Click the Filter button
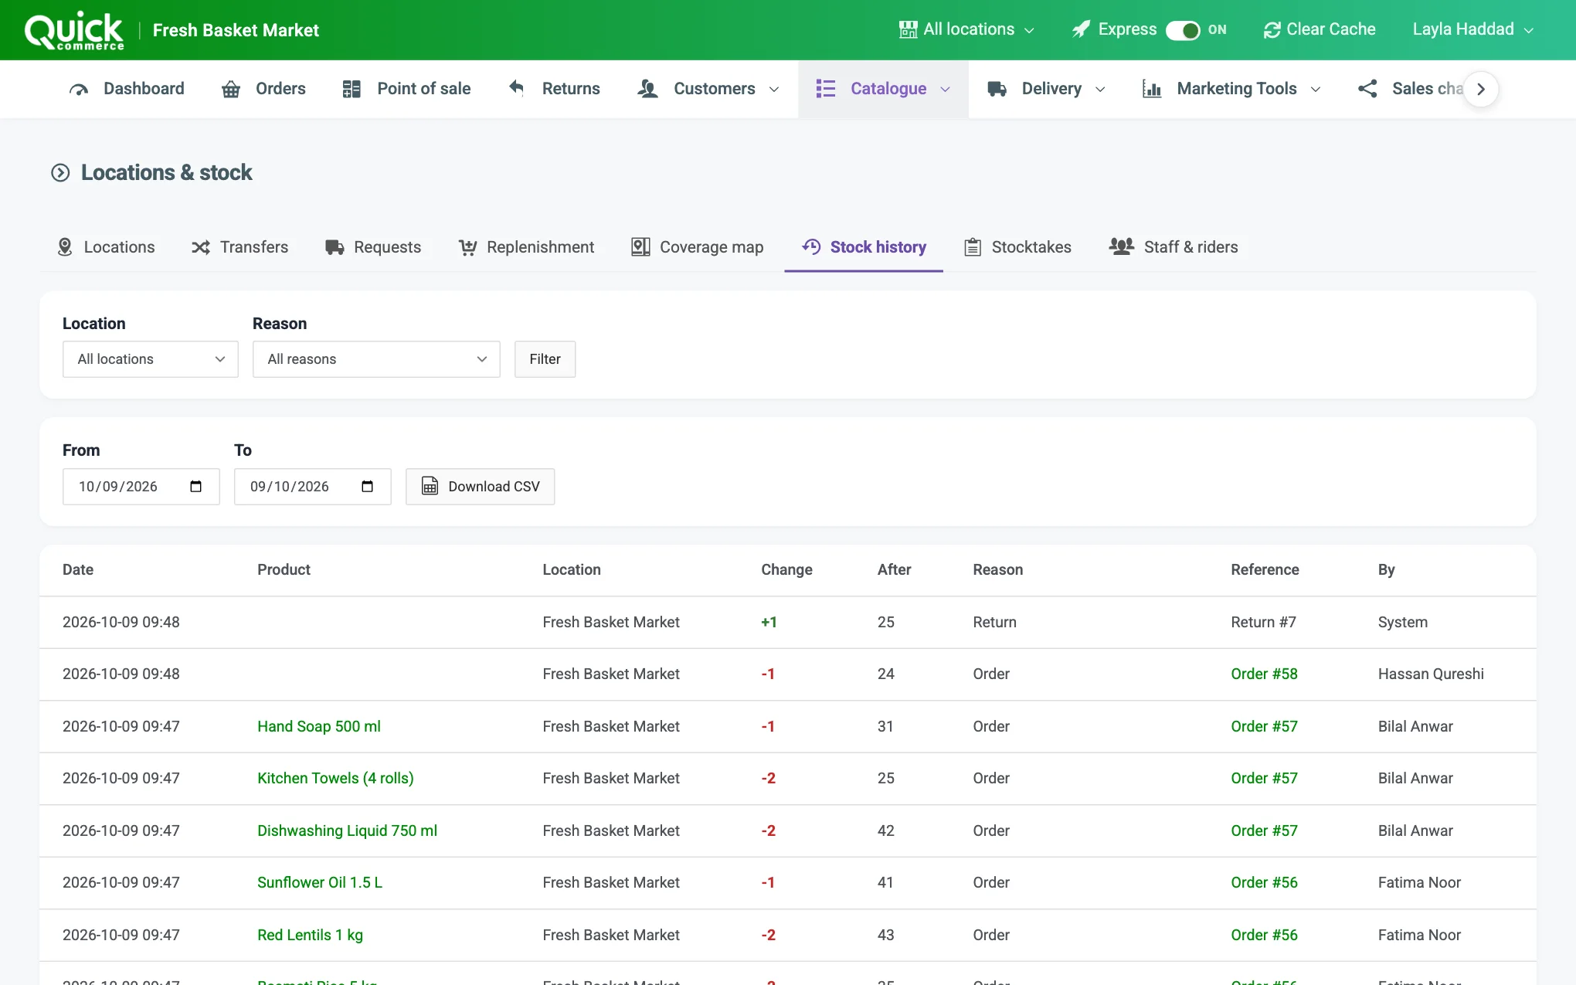1576x985 pixels. (x=545, y=359)
